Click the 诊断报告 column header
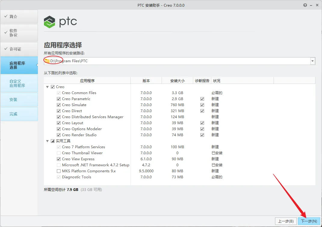The height and width of the screenshot is (227, 322). [x=202, y=81]
